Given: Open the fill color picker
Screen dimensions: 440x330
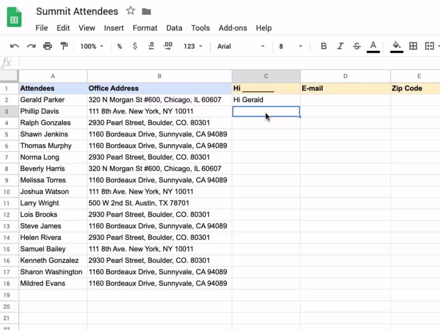Looking at the screenshot, I should pyautogui.click(x=396, y=46).
